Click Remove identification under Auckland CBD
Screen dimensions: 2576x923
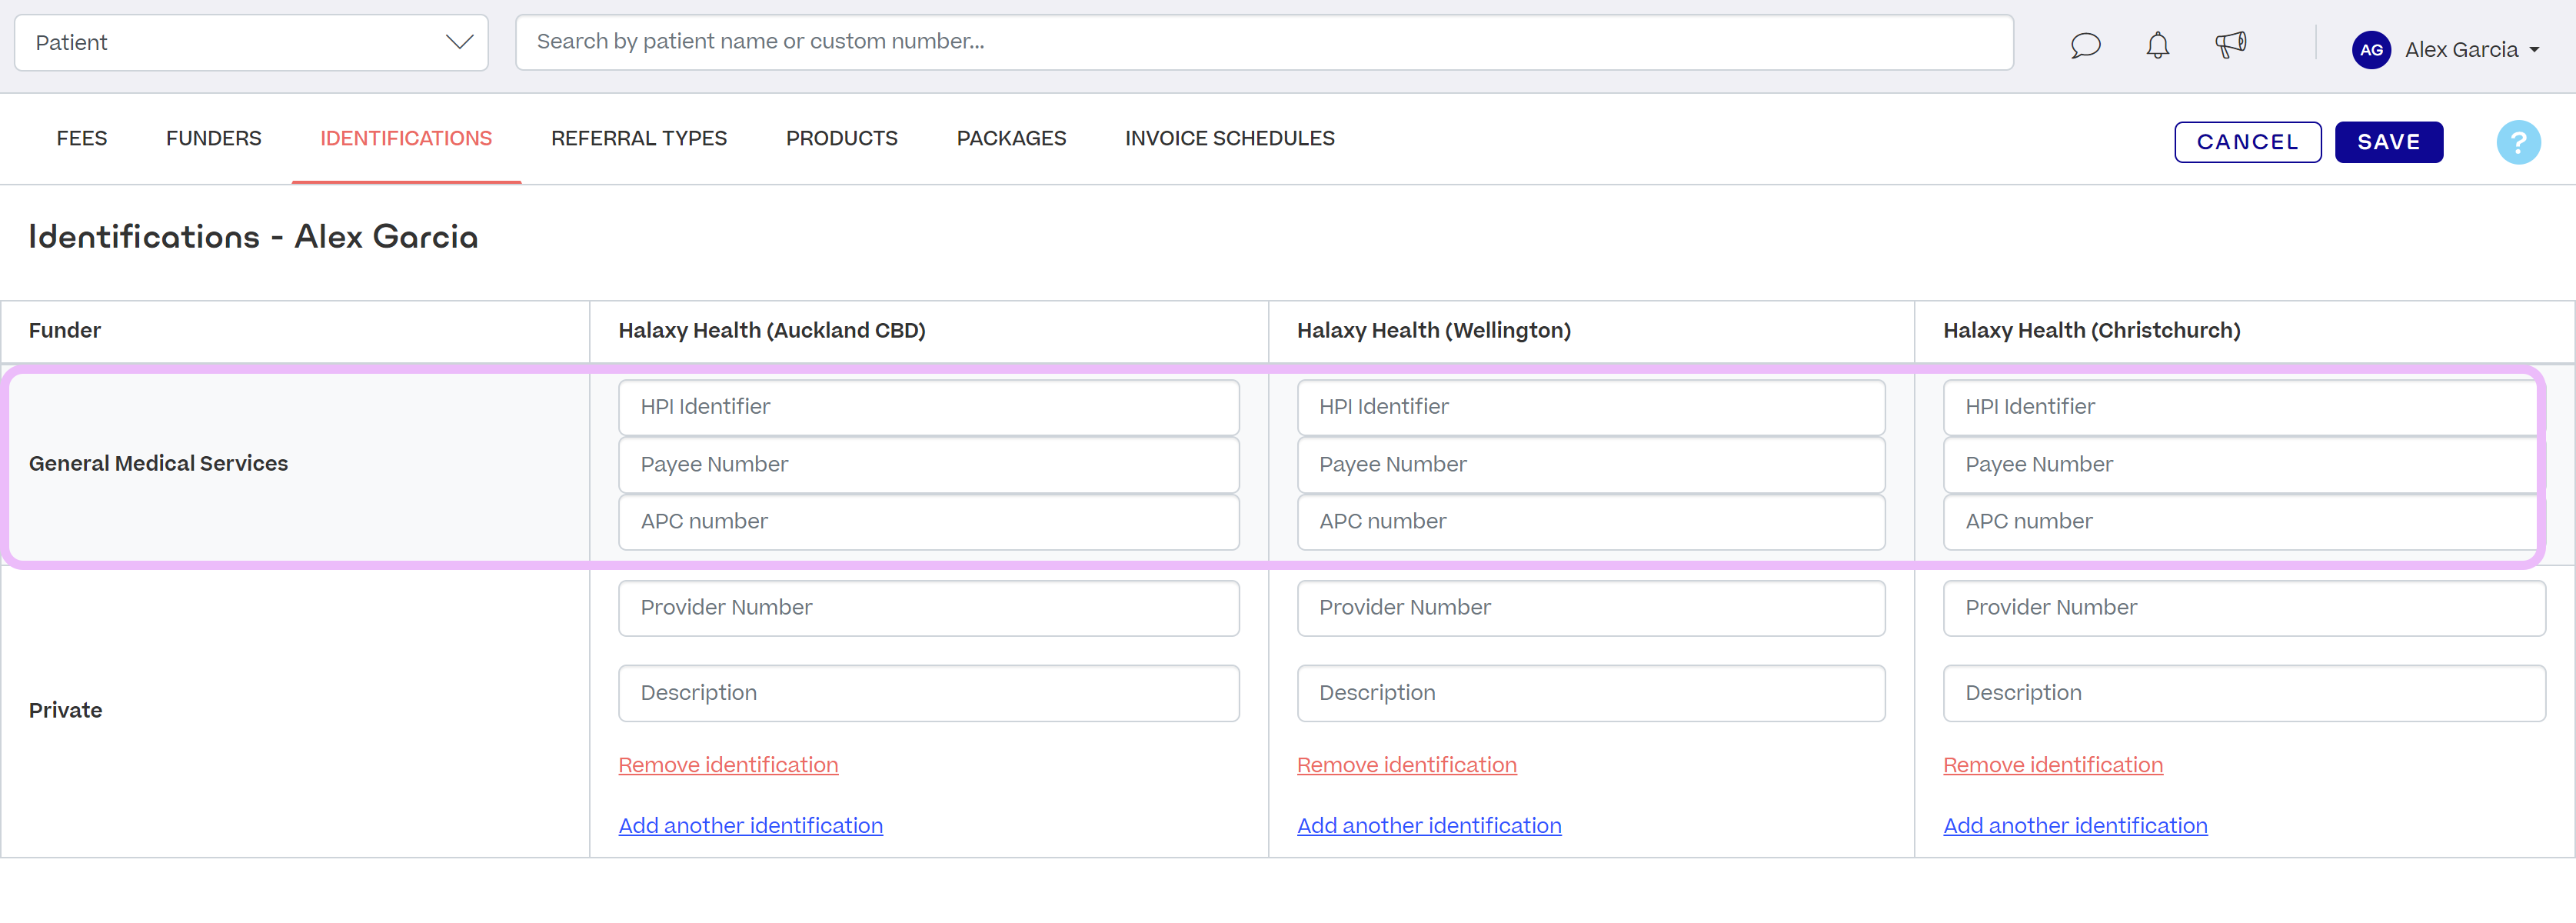pyautogui.click(x=728, y=765)
